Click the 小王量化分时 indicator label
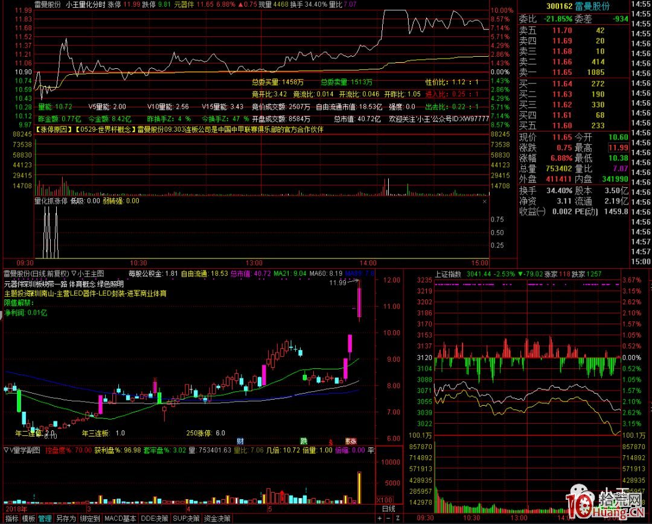 pyautogui.click(x=86, y=5)
